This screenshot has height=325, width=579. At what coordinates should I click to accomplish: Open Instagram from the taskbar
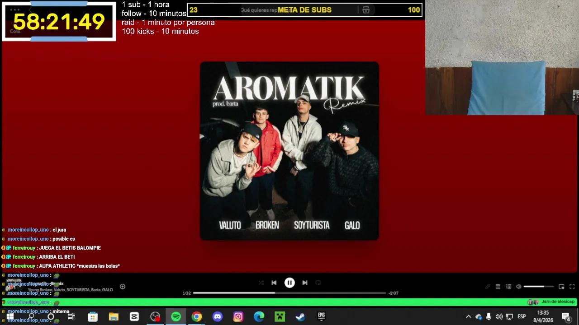(238, 316)
